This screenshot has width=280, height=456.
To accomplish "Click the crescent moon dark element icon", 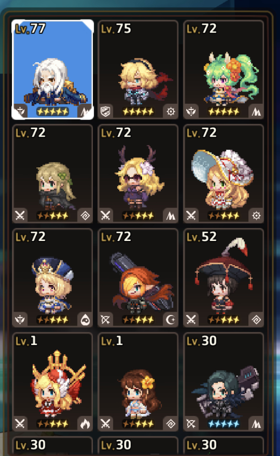I will point(171,320).
